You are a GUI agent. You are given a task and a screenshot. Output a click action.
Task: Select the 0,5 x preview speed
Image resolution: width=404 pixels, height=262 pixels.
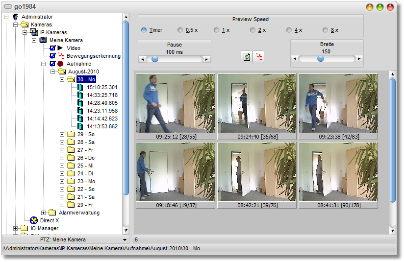point(180,30)
